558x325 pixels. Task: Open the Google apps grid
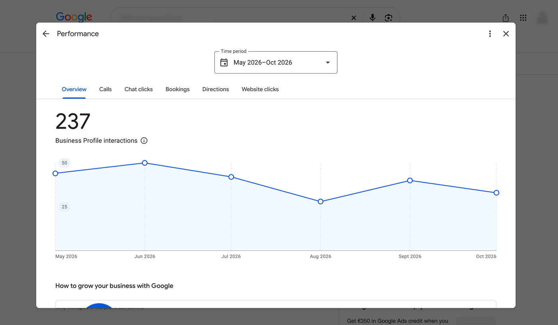tap(523, 18)
